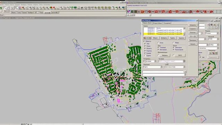Switch to the Отношения tab
Image resolution: width=222 pixels, height=125 pixels.
(167, 23)
